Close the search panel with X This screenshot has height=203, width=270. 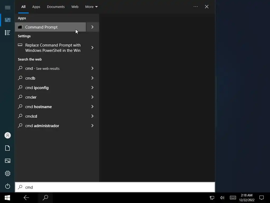coord(207,7)
